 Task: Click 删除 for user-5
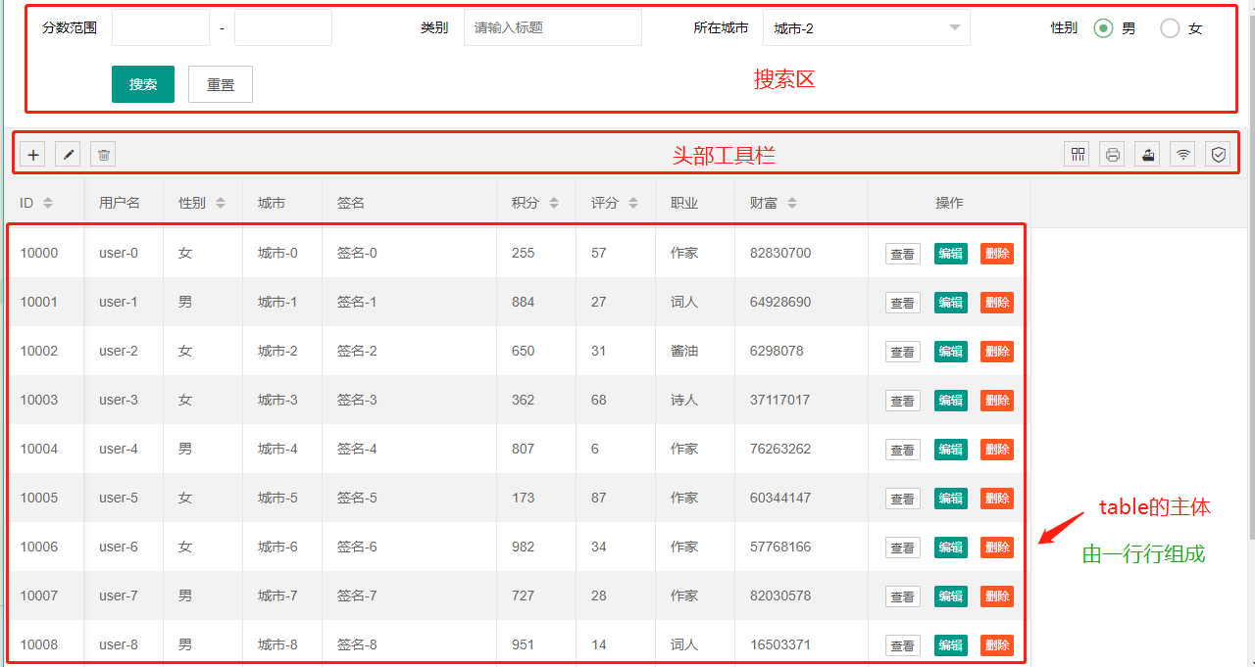997,498
